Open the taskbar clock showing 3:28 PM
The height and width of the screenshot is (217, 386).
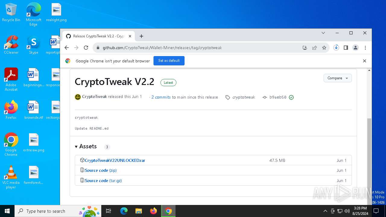tap(360, 211)
